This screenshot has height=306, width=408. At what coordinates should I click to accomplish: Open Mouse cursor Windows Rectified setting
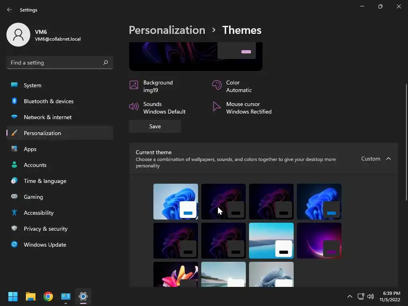(242, 108)
